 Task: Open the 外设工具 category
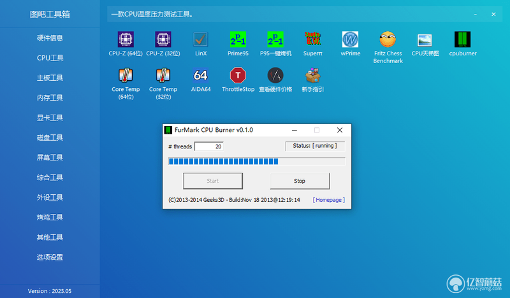coord(50,197)
